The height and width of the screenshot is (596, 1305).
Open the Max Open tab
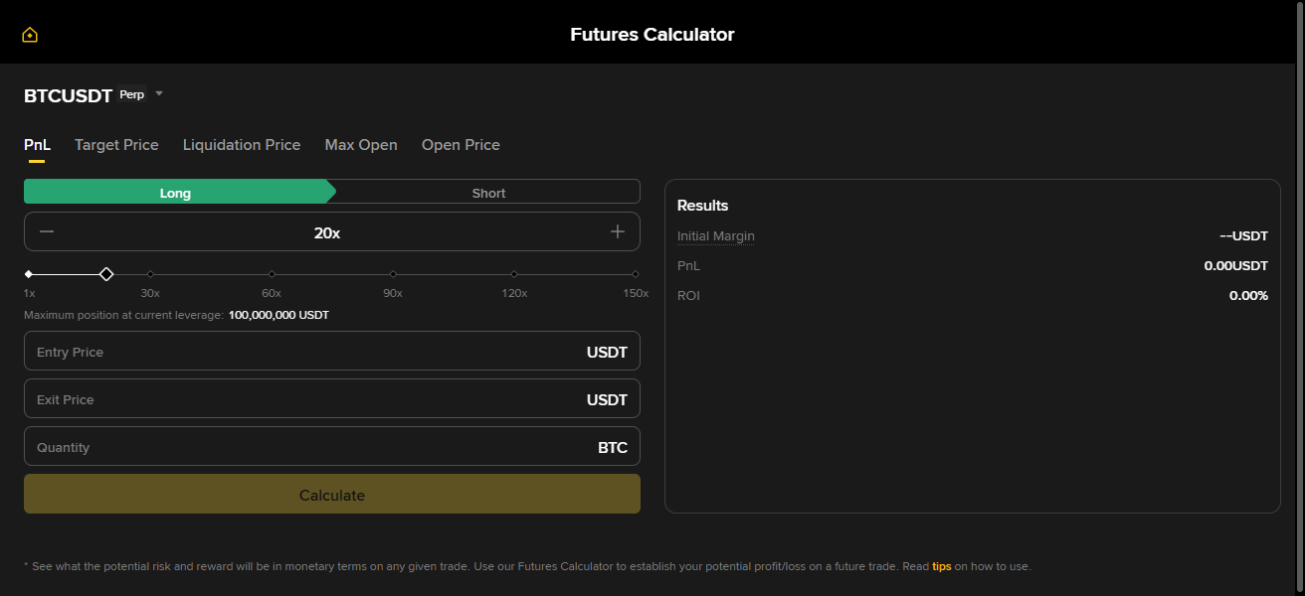(360, 144)
